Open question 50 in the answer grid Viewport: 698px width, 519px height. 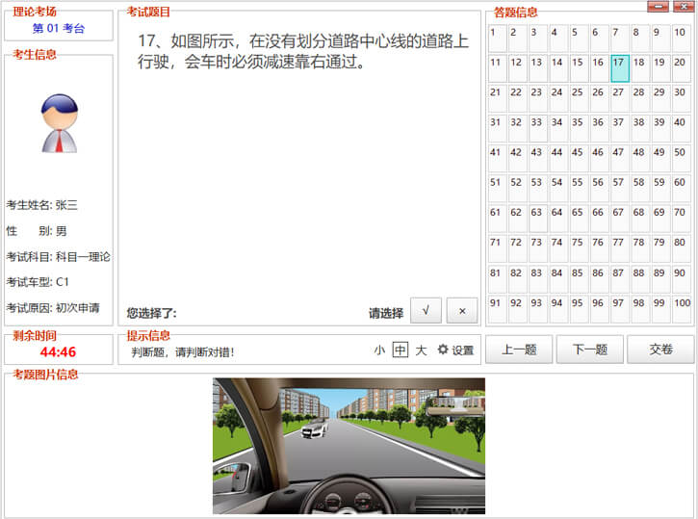[682, 159]
